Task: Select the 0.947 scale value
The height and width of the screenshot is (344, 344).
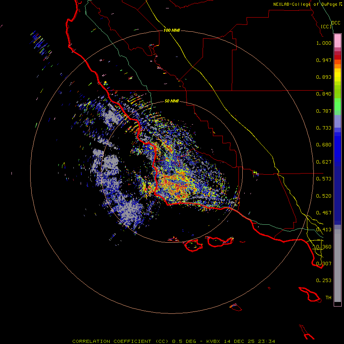Action: point(324,60)
